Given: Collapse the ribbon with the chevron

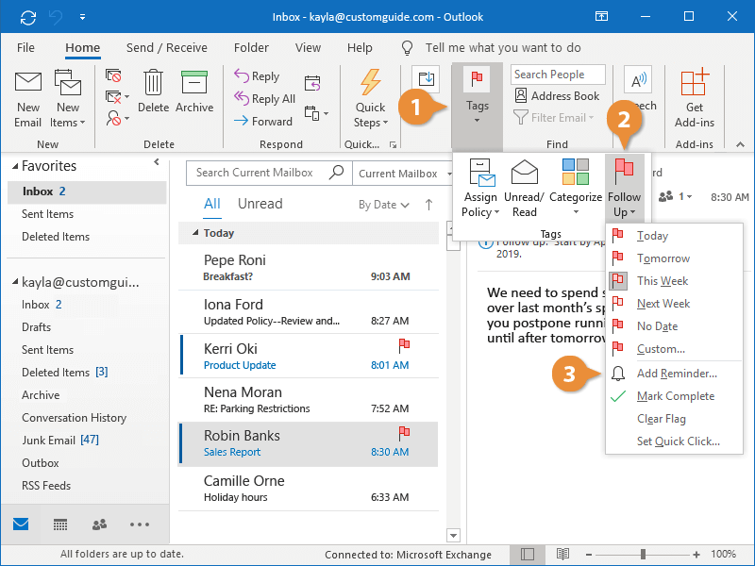Looking at the screenshot, I should (740, 144).
